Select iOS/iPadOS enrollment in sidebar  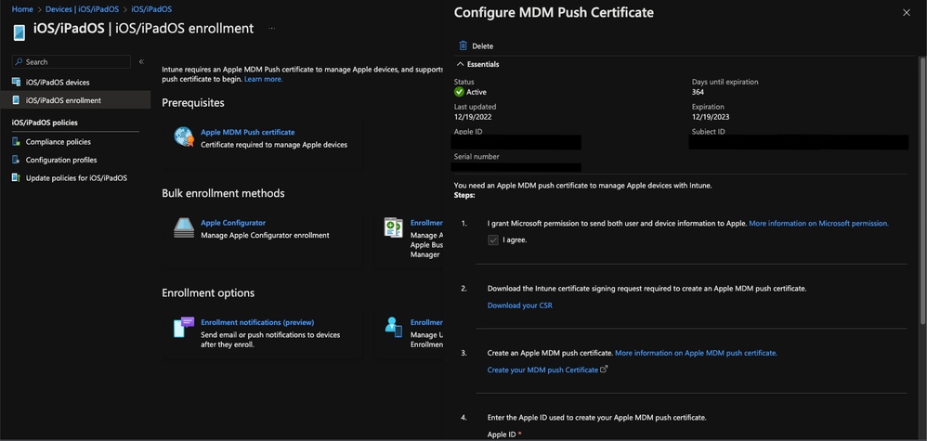click(x=63, y=100)
